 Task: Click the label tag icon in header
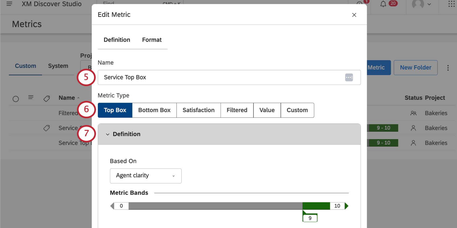pyautogui.click(x=47, y=98)
